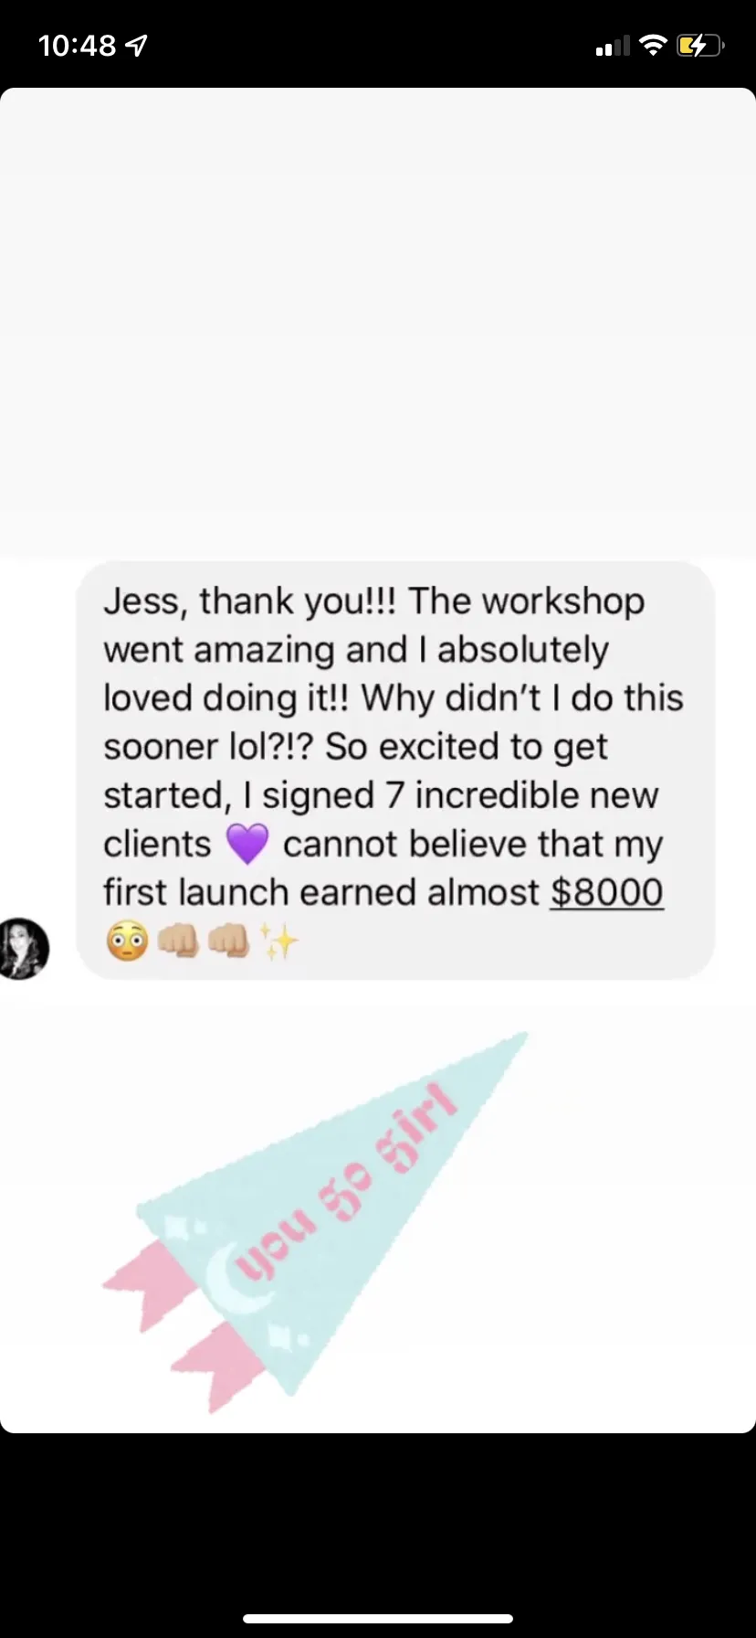The width and height of the screenshot is (756, 1638).
Task: Tap the "you go girl" pennant sticker
Action: click(315, 1220)
